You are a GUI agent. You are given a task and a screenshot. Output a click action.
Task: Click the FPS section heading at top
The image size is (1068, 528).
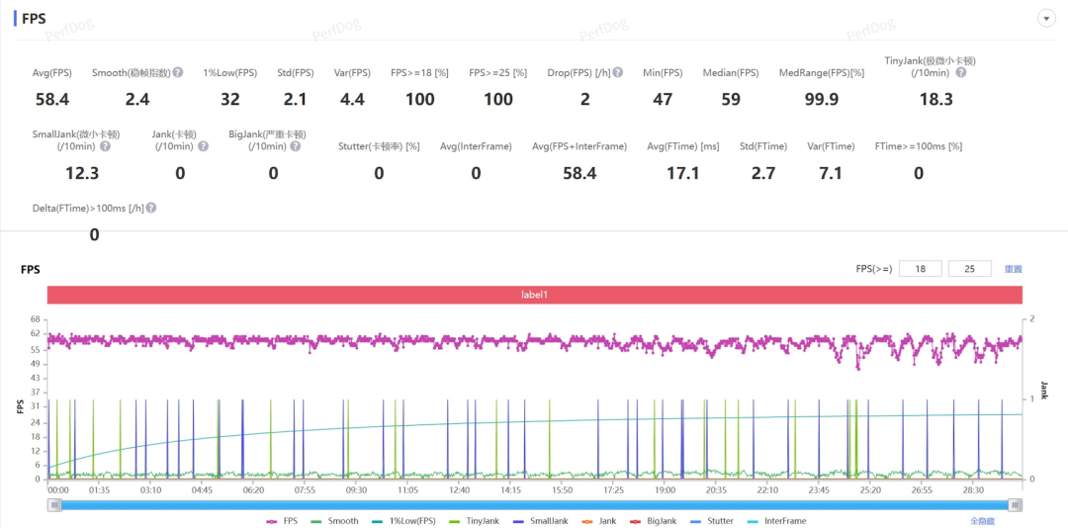(34, 19)
